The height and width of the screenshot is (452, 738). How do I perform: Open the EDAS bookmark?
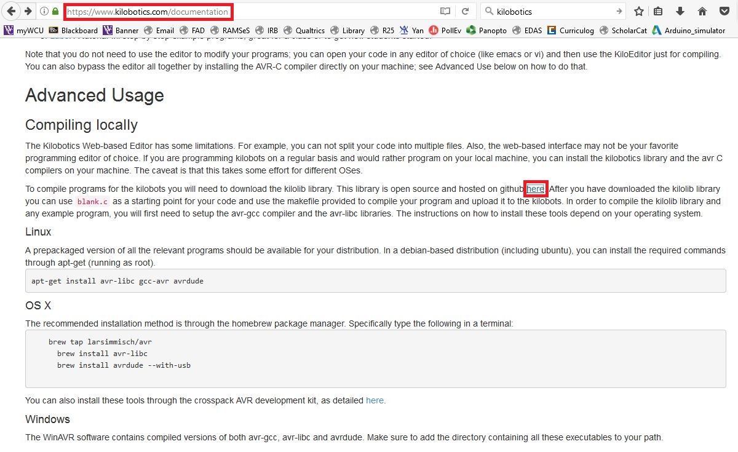(527, 30)
